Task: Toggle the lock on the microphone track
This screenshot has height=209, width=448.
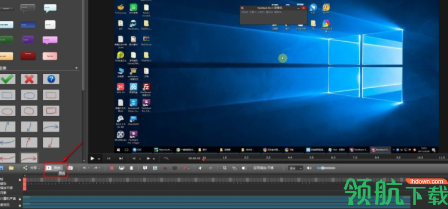Action: pos(20,205)
